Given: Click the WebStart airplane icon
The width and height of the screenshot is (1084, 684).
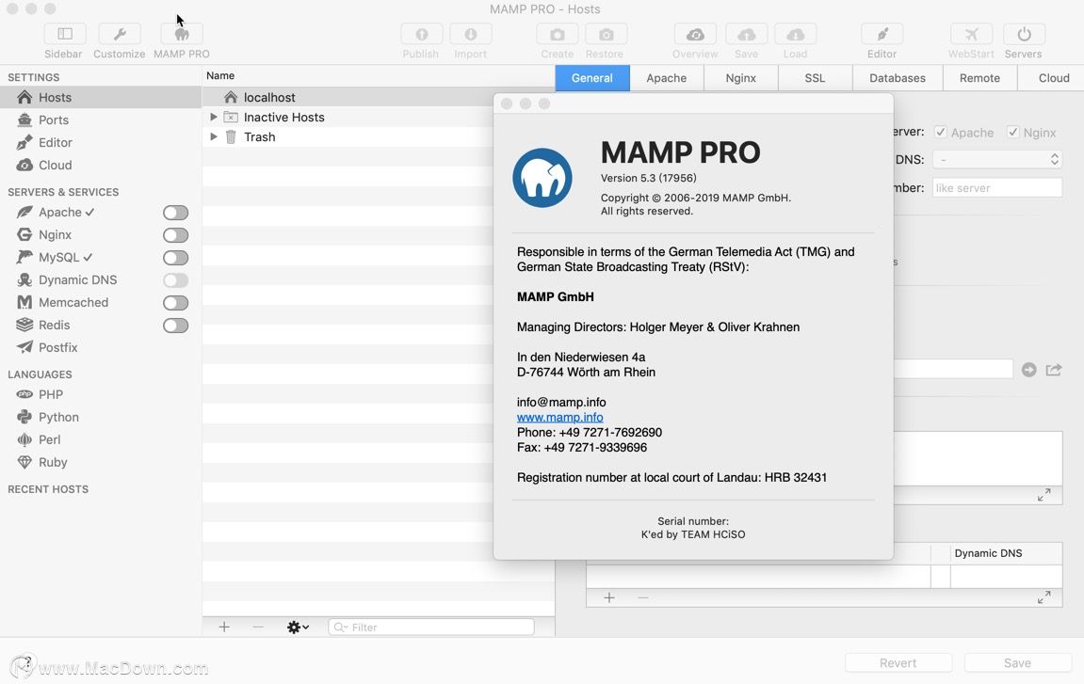Looking at the screenshot, I should 971,34.
